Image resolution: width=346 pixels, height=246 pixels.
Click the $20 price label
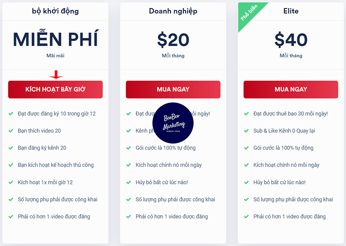[173, 40]
